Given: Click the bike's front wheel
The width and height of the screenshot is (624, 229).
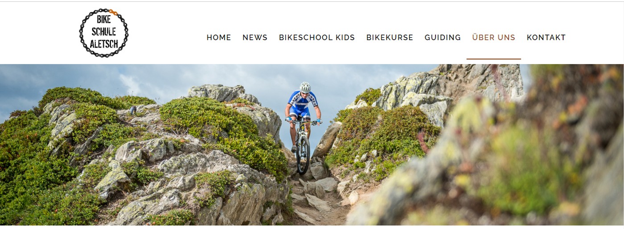Looking at the screenshot, I should [304, 154].
